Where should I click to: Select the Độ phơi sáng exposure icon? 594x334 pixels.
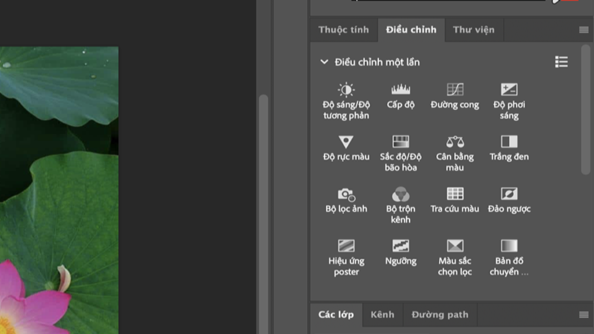[509, 90]
